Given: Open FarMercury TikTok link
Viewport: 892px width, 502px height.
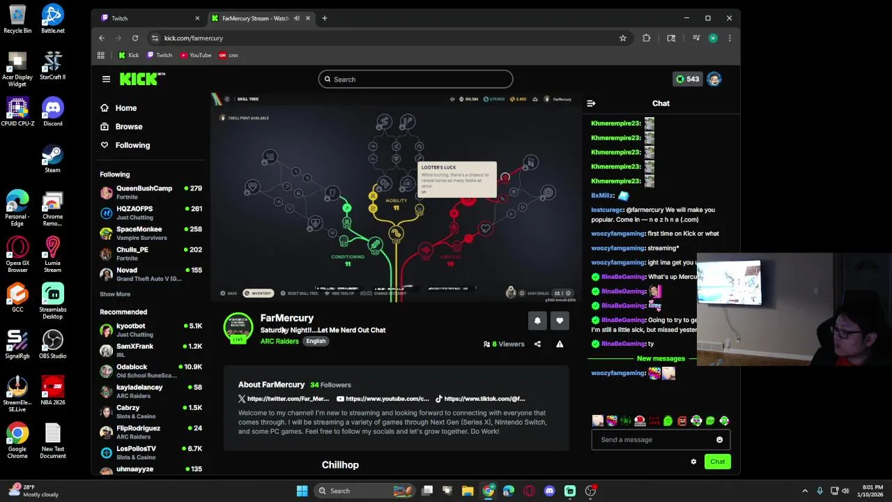Looking at the screenshot, I should [x=480, y=399].
